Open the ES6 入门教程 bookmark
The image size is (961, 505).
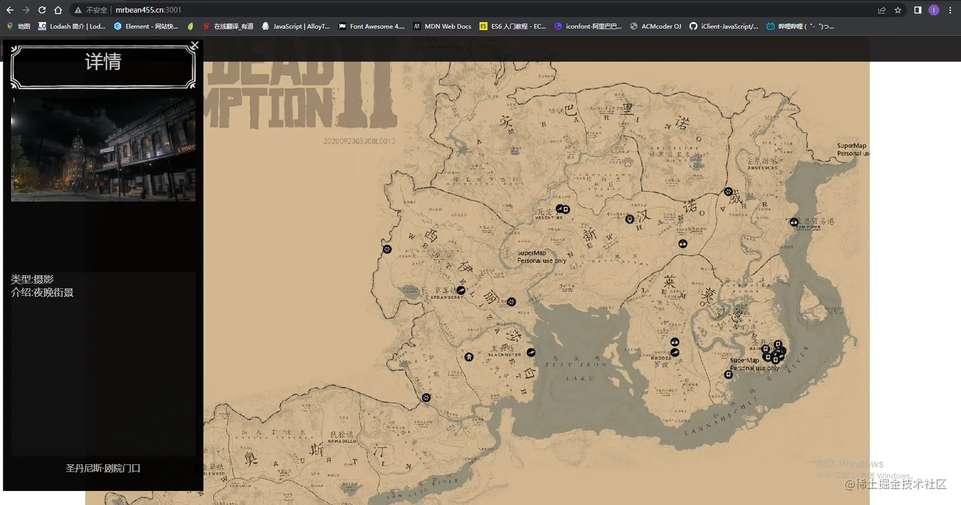pyautogui.click(x=513, y=26)
